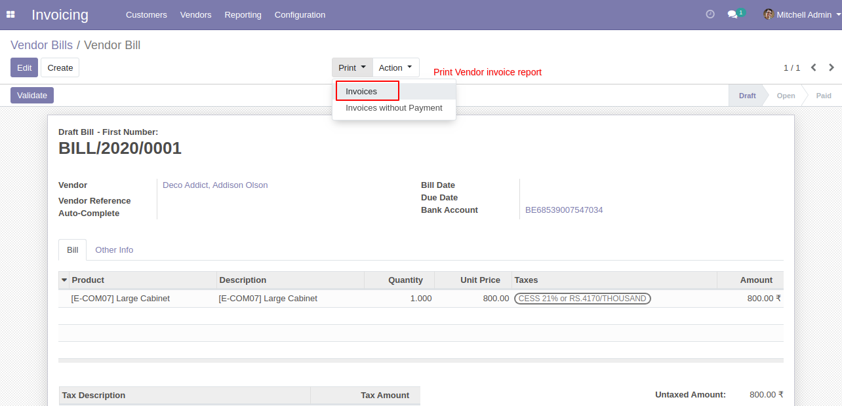Click the Due Date label
Image resolution: width=842 pixels, height=406 pixels.
(439, 198)
